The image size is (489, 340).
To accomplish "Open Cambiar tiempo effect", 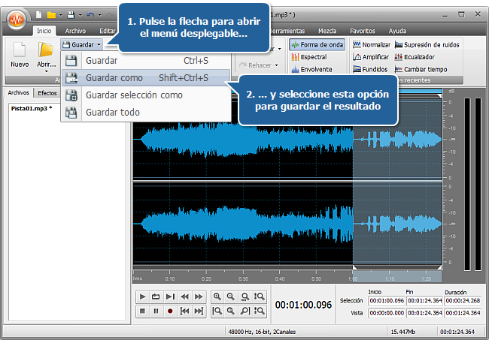I will point(421,69).
